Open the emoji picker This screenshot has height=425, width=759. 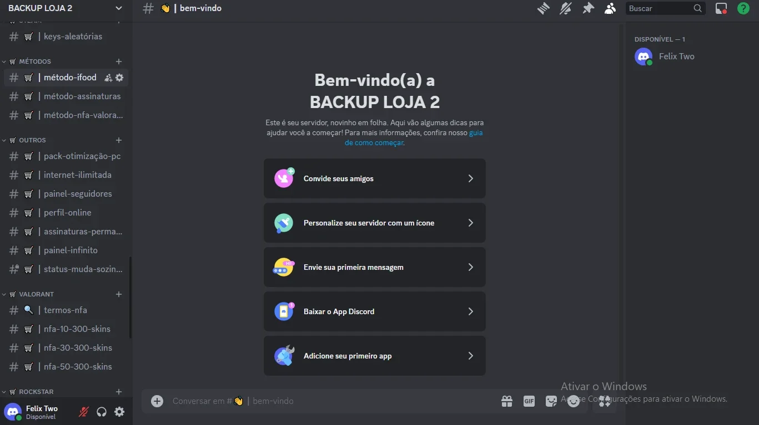coord(574,401)
